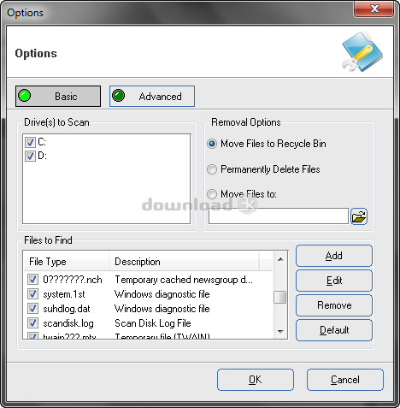Viewport: 400px width, 408px height.
Task: Click the green indicator on Basic
Action: coord(24,96)
